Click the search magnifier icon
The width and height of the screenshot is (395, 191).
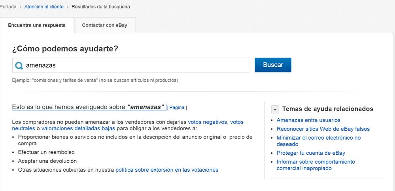19,66
